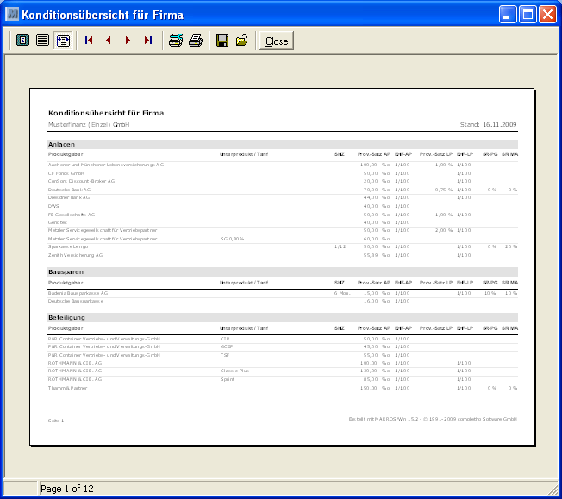
Task: Click 'Produktgeber' column header under Anlagen
Action: [66, 154]
